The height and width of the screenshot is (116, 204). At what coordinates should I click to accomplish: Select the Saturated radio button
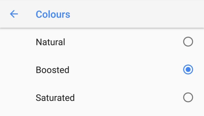coord(188,97)
